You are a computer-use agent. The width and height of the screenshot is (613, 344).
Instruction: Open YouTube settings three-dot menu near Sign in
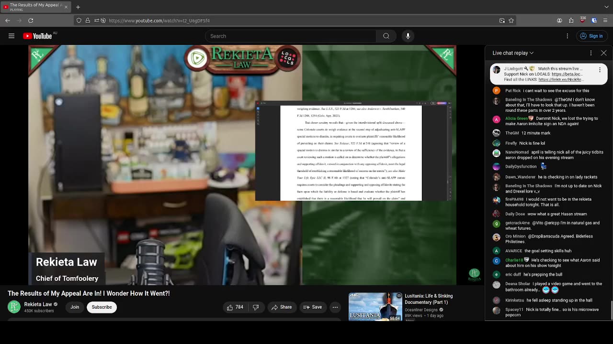click(x=568, y=36)
